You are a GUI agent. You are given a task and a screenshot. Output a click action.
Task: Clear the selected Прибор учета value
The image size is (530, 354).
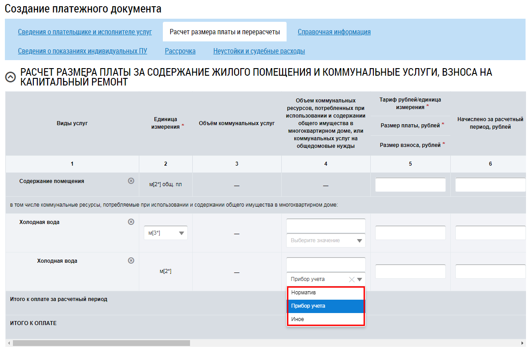click(352, 279)
